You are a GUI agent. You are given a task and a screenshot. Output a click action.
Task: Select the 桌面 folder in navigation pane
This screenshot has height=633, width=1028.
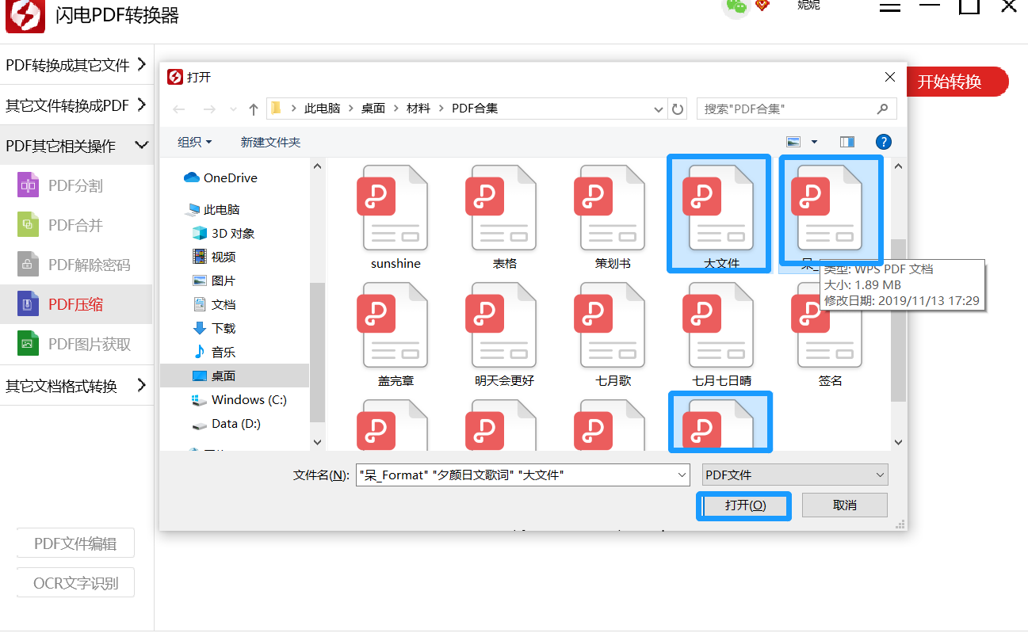click(x=224, y=376)
